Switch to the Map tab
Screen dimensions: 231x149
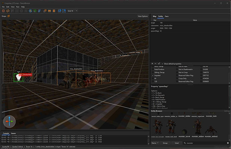pos(154,16)
